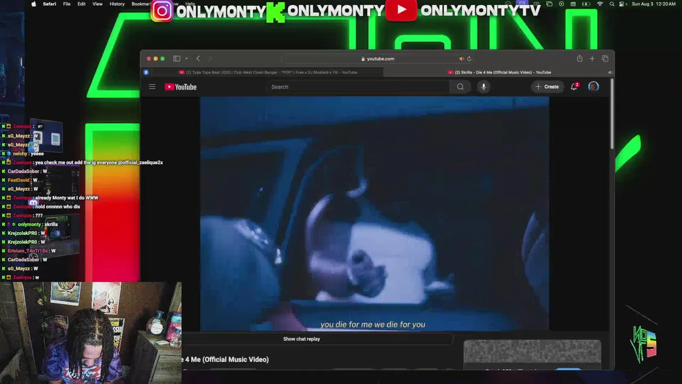Open a new tab with the plus icon
The width and height of the screenshot is (682, 384).
pyautogui.click(x=592, y=59)
